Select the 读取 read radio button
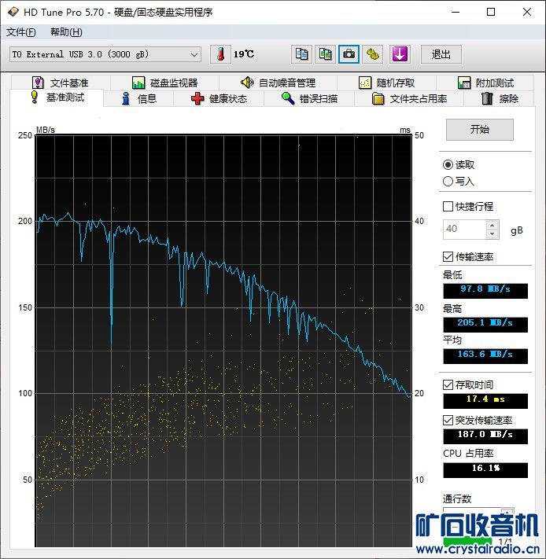The width and height of the screenshot is (546, 559). (x=448, y=164)
